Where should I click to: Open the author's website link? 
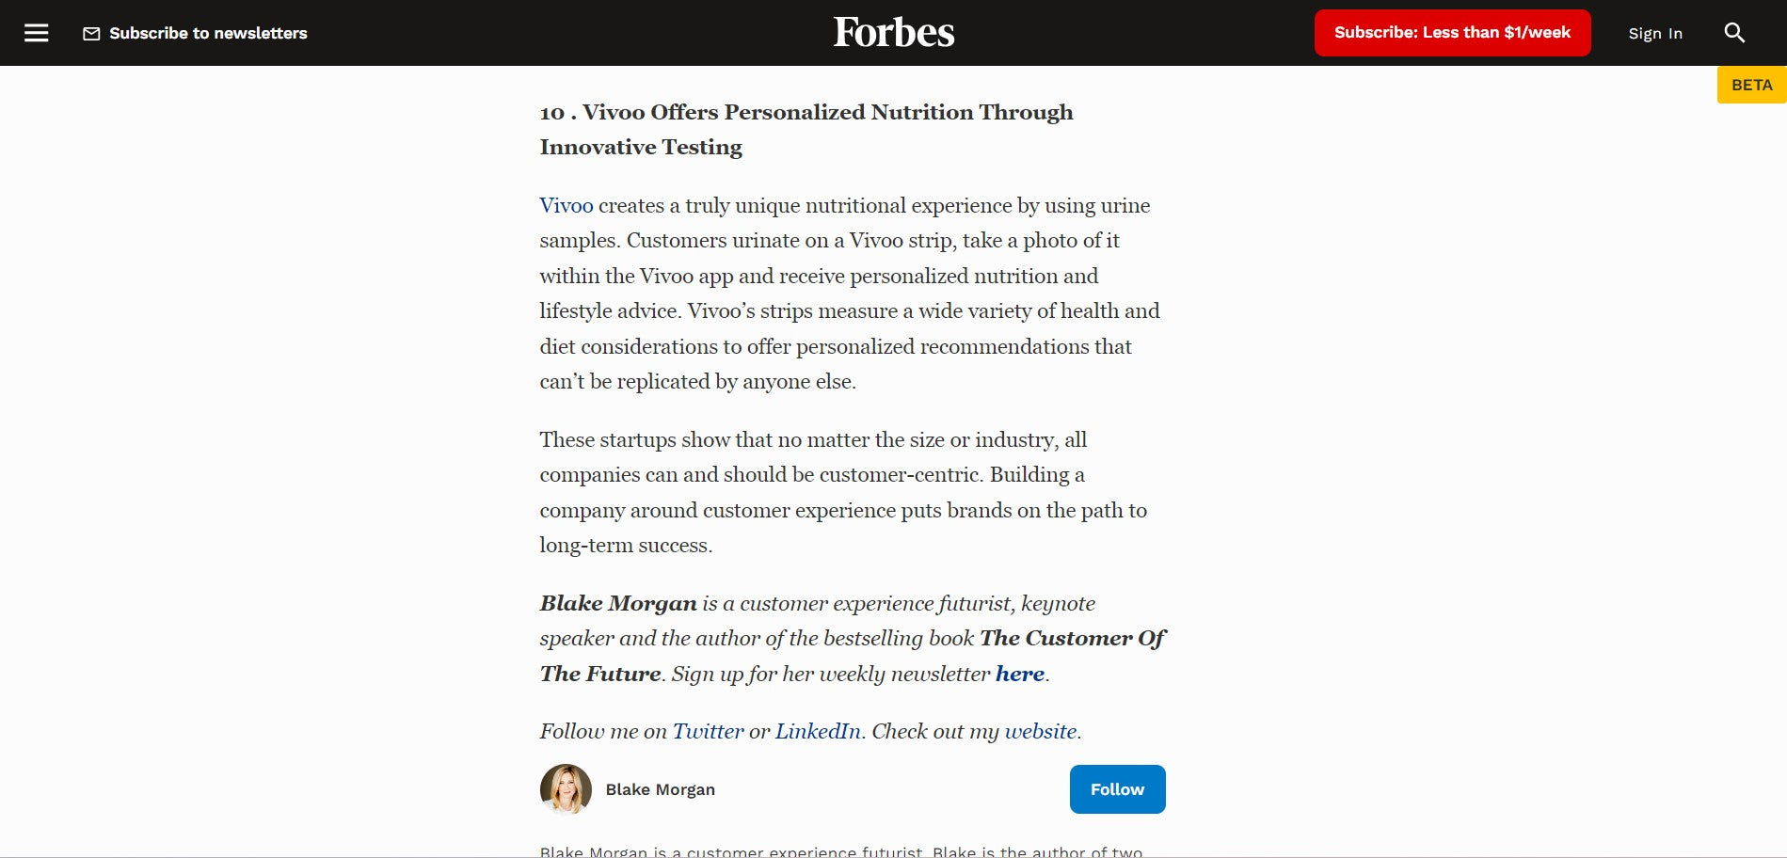[x=1040, y=731]
